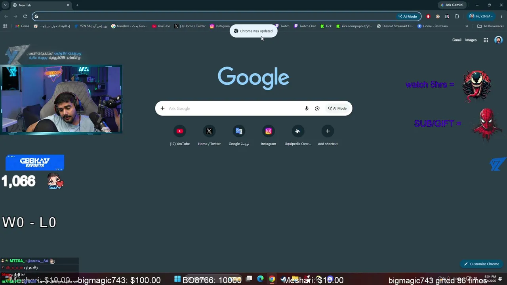Open the Discord Streamkit Overlay bookmark
This screenshot has height=285, width=507.
coord(395,26)
